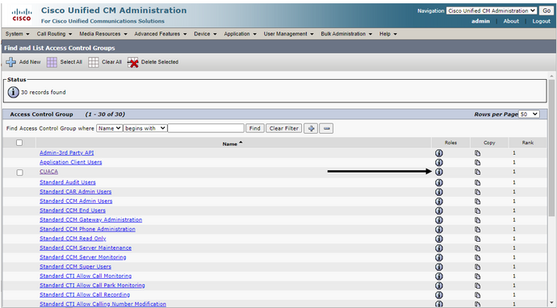Tick the header select-all checkbox
This screenshot has width=557, height=308.
pyautogui.click(x=19, y=143)
